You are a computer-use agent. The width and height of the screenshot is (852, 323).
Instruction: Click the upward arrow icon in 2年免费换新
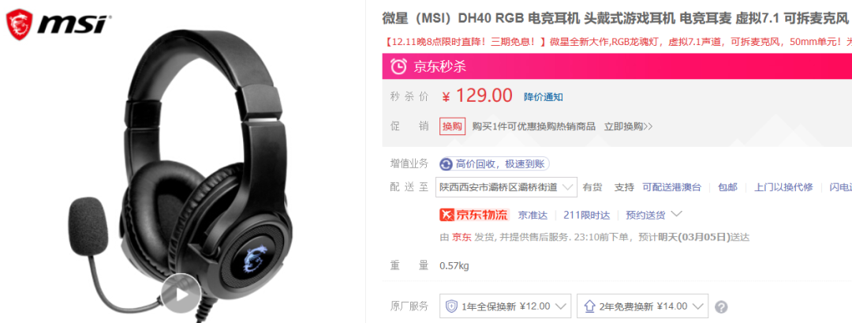click(x=589, y=306)
